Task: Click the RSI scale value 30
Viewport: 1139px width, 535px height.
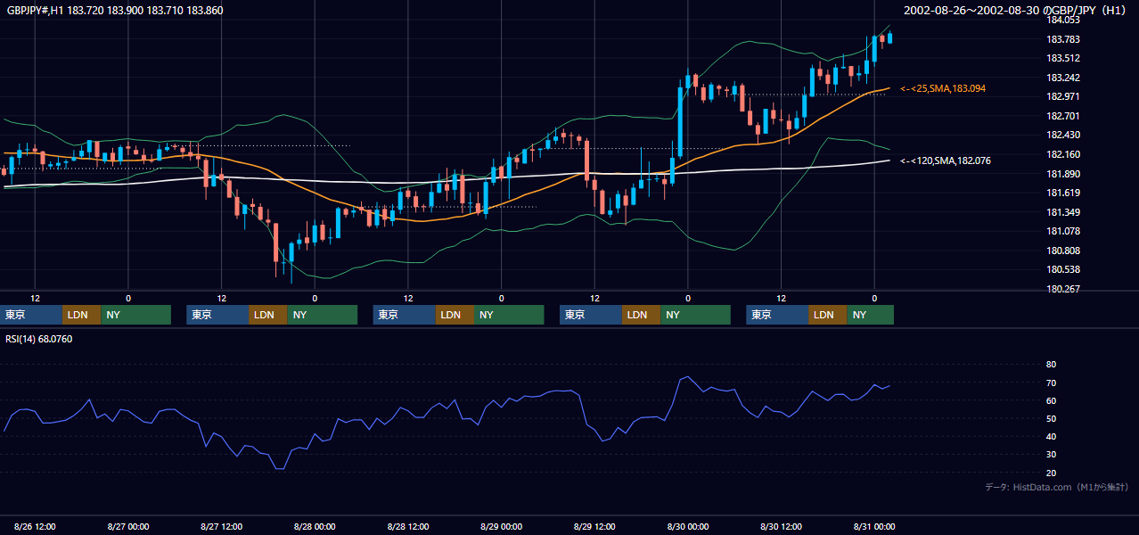Action: pos(1051,455)
